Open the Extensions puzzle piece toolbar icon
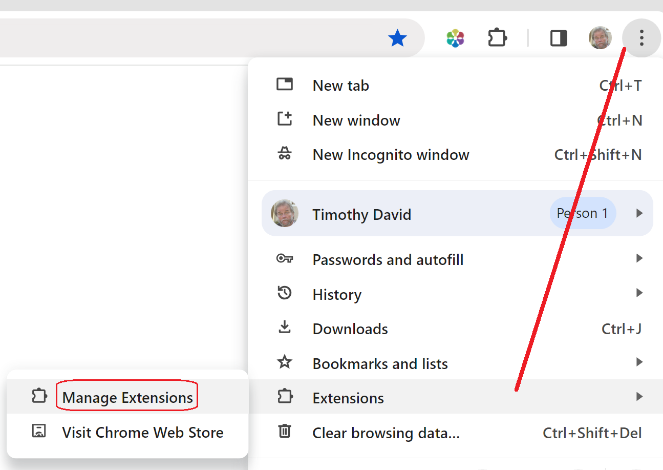Image resolution: width=663 pixels, height=470 pixels. click(497, 38)
